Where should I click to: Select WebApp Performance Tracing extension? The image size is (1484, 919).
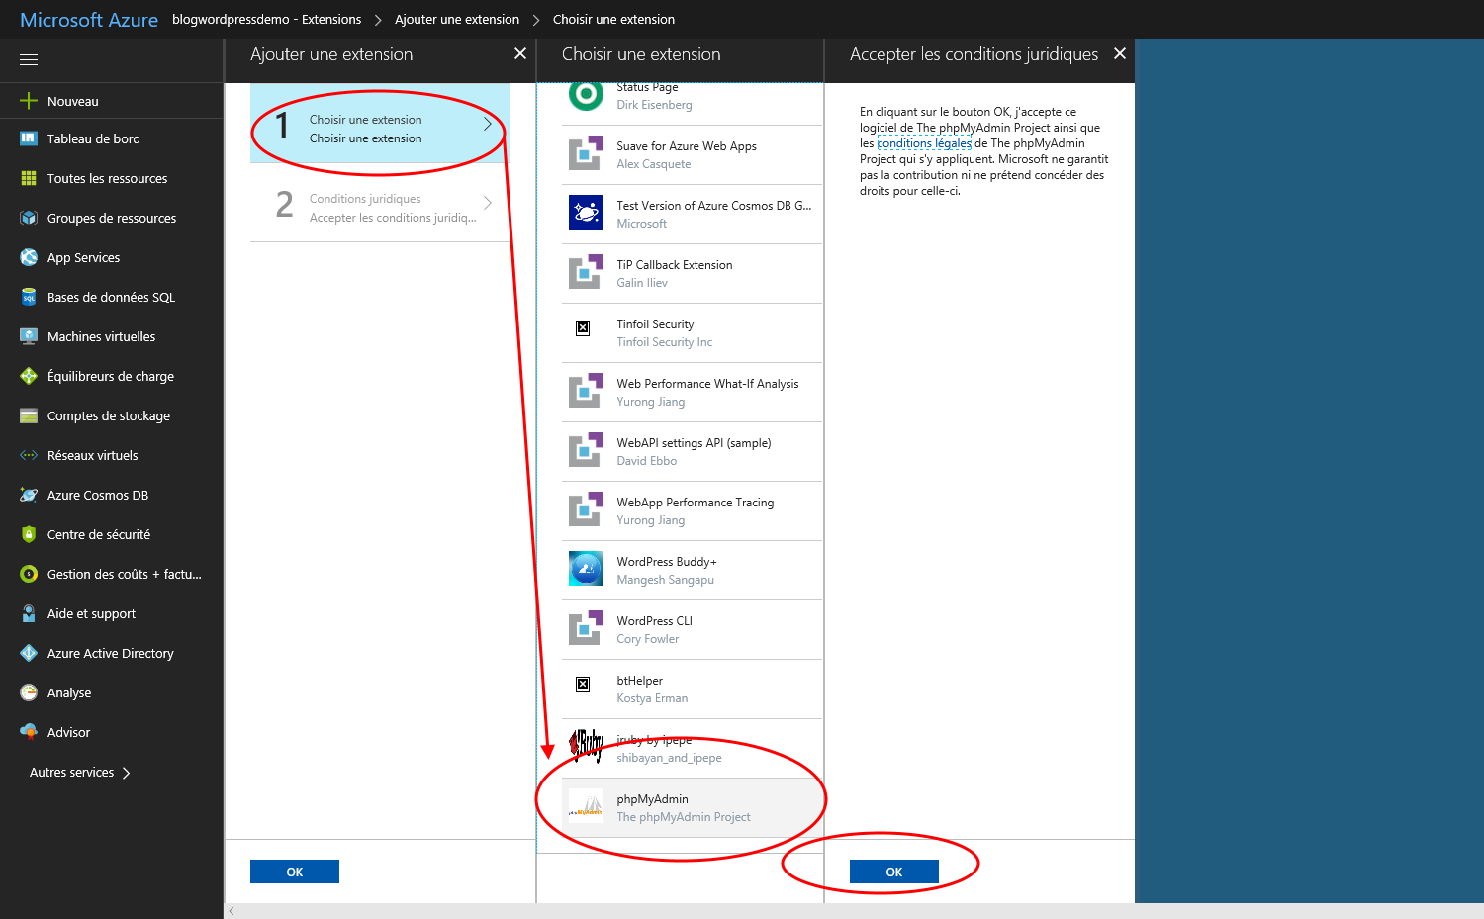693,510
